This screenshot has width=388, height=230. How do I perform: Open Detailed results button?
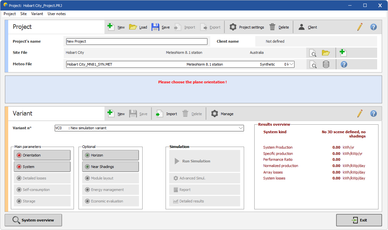point(205,201)
